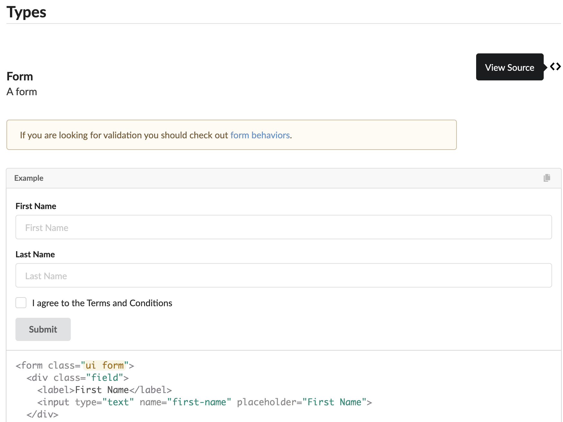Viewport: 563px width, 422px height.
Task: Focus the Last Name input field
Action: point(283,275)
